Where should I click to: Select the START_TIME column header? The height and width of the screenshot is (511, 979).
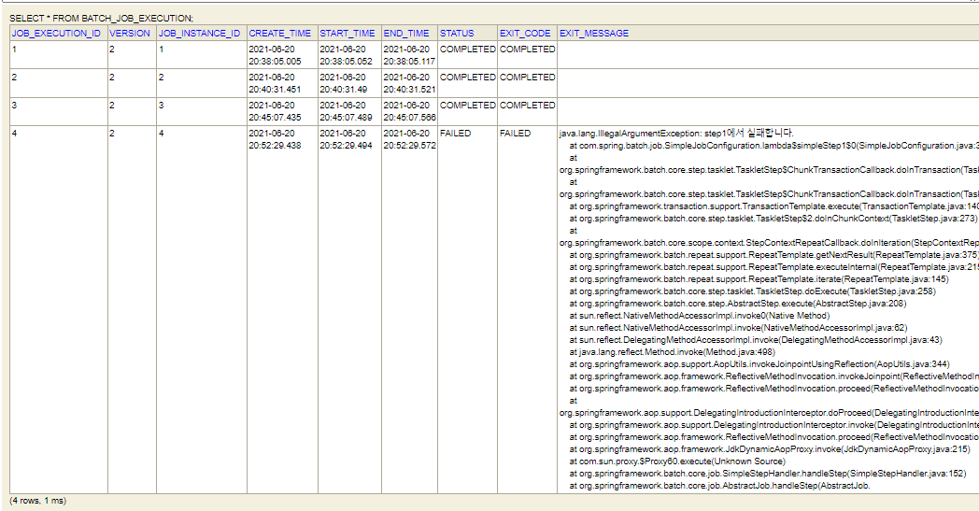pos(348,33)
